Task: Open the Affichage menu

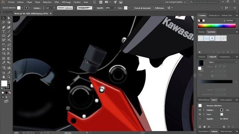Action: (66, 2)
